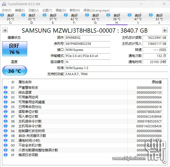Click status orb of attribute 0E 介质与数据完整性错误计数
Screen dimensions: 170x167
pyautogui.click(x=6, y=150)
